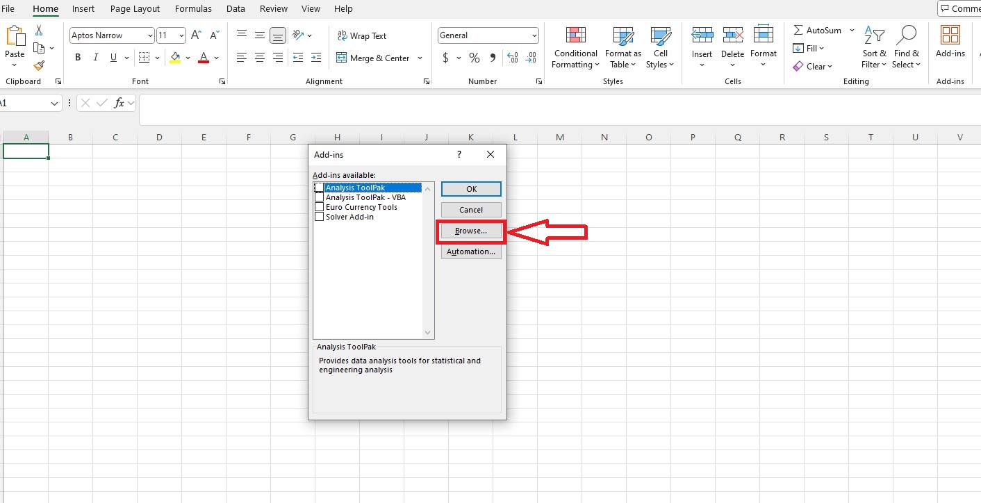Enable the Analysis ToolPak checkbox
Viewport: 981px width, 503px height.
[320, 188]
